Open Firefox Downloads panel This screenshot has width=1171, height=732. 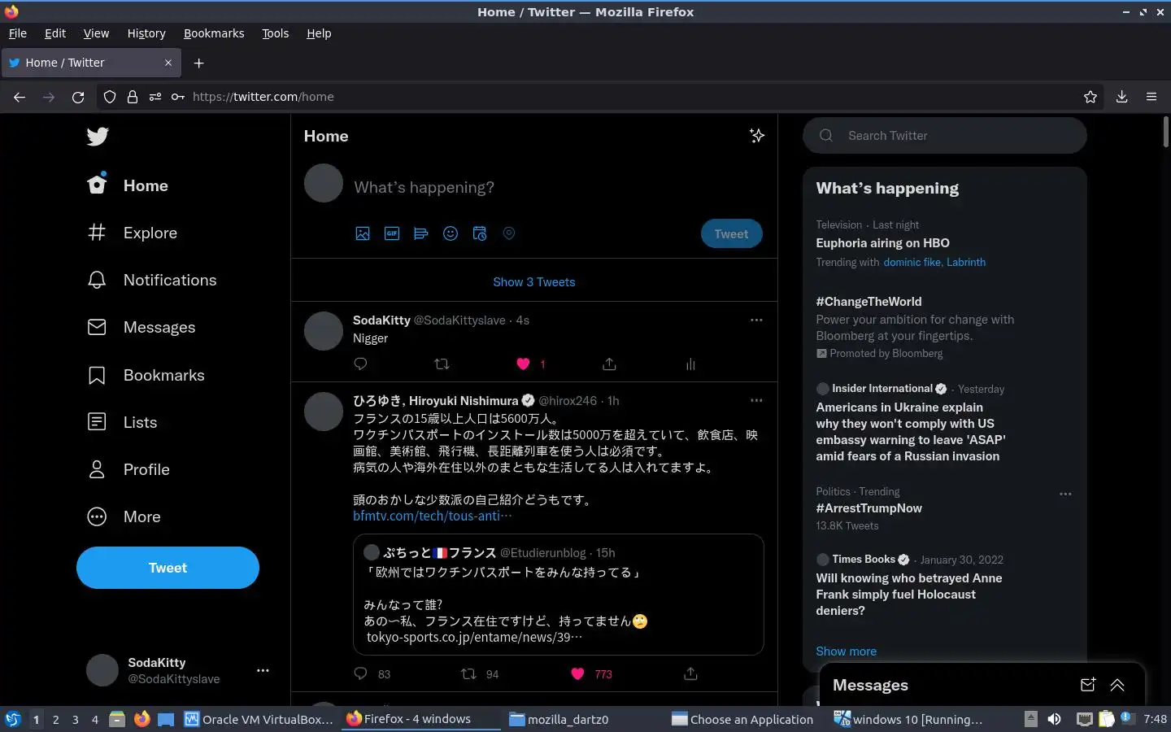pyautogui.click(x=1121, y=97)
